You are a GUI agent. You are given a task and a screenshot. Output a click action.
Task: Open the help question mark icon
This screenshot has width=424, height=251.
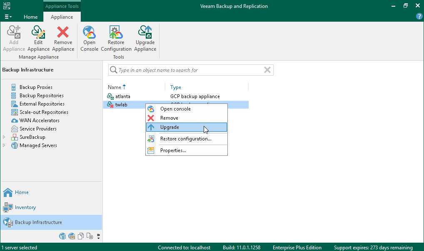419,16
